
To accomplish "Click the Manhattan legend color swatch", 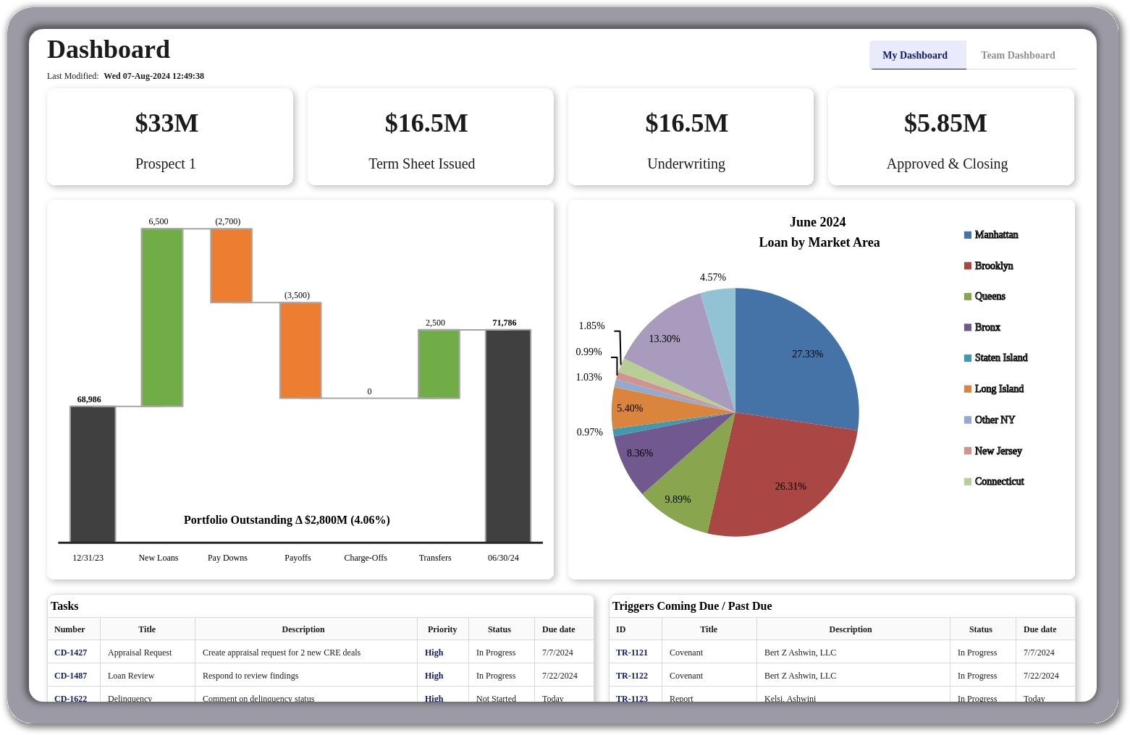I will pyautogui.click(x=968, y=235).
